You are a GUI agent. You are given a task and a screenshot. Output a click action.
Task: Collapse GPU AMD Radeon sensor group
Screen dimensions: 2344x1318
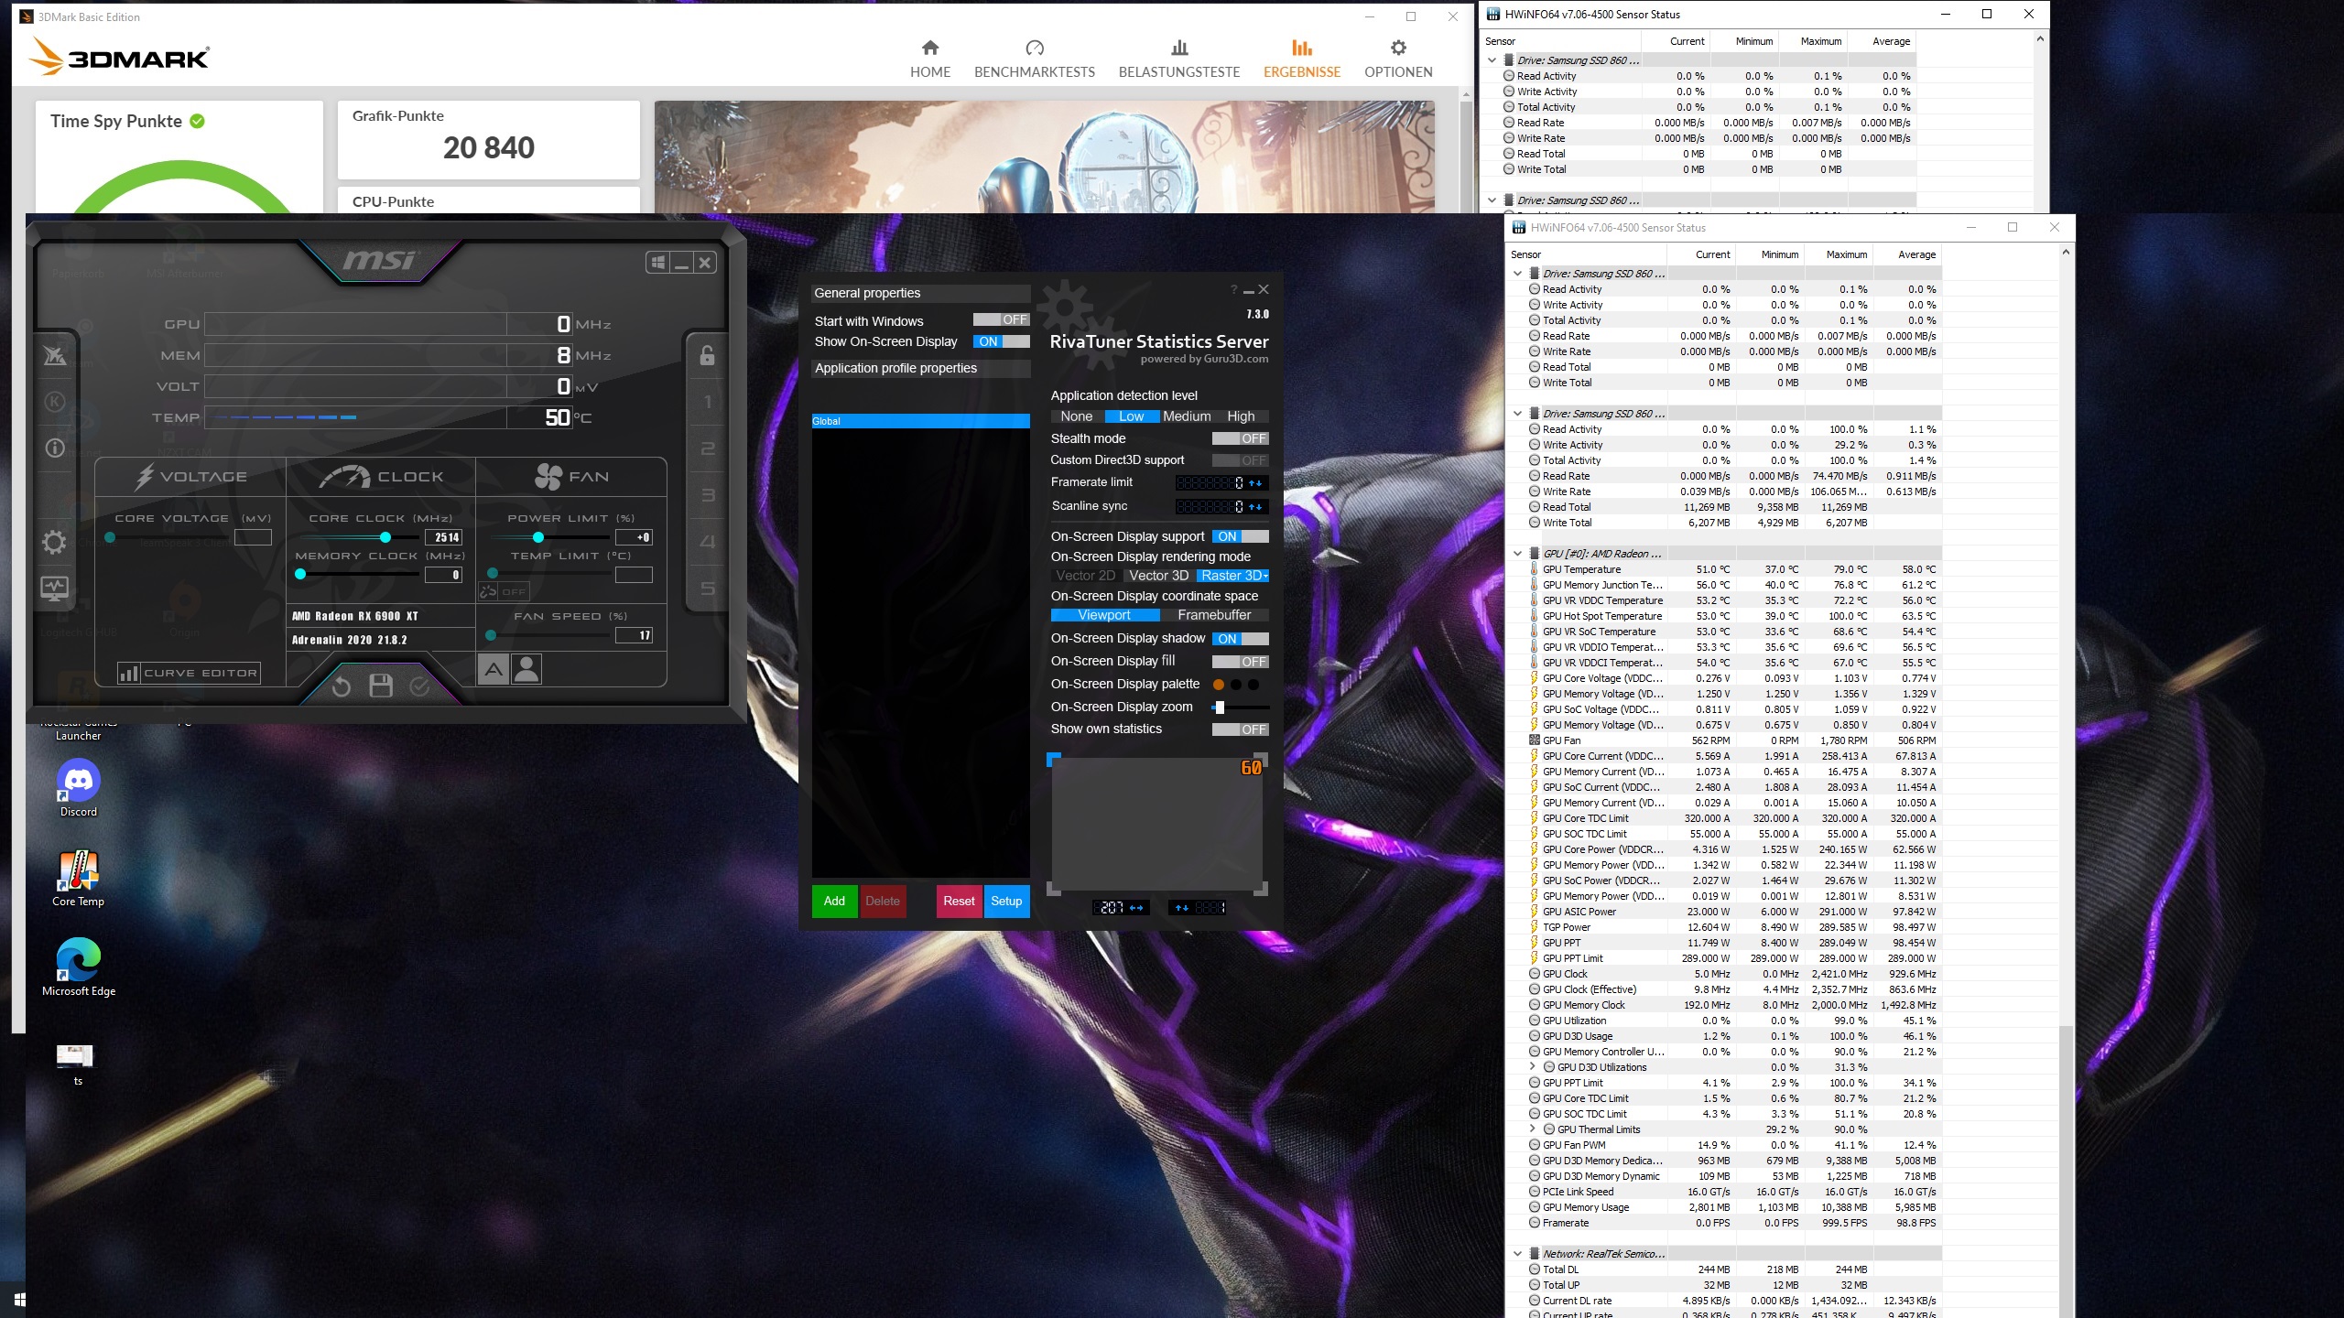coord(1517,554)
